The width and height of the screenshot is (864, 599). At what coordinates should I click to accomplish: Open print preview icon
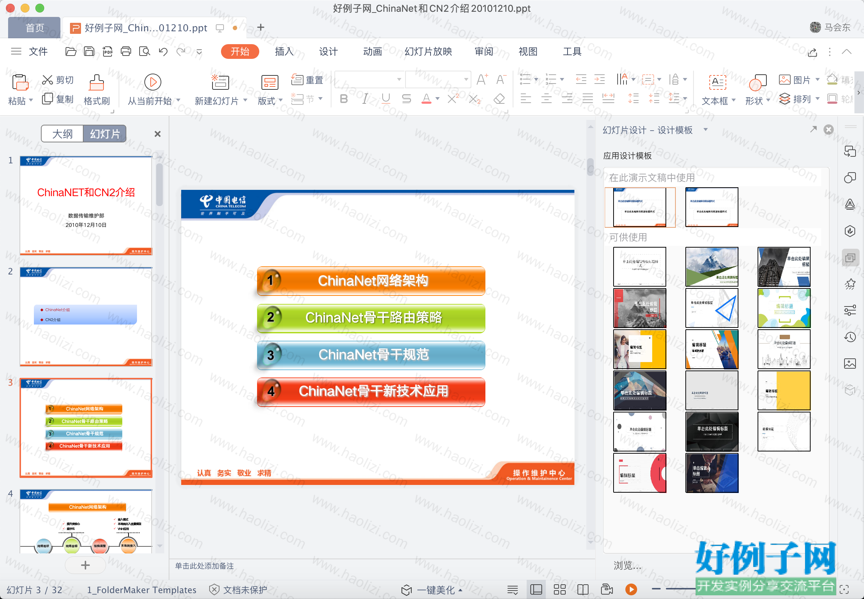[x=144, y=52]
